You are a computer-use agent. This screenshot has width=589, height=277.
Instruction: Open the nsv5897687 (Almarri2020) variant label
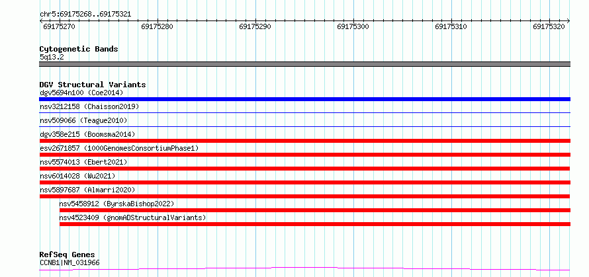point(87,190)
